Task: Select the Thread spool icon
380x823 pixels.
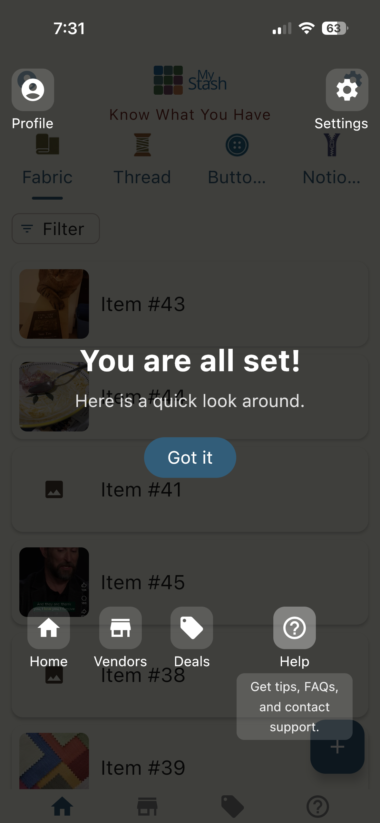Action: (x=142, y=146)
